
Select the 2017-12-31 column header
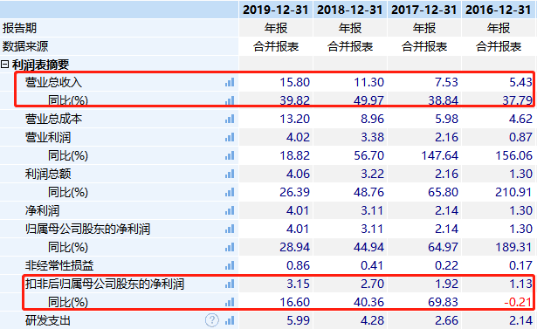(424, 10)
